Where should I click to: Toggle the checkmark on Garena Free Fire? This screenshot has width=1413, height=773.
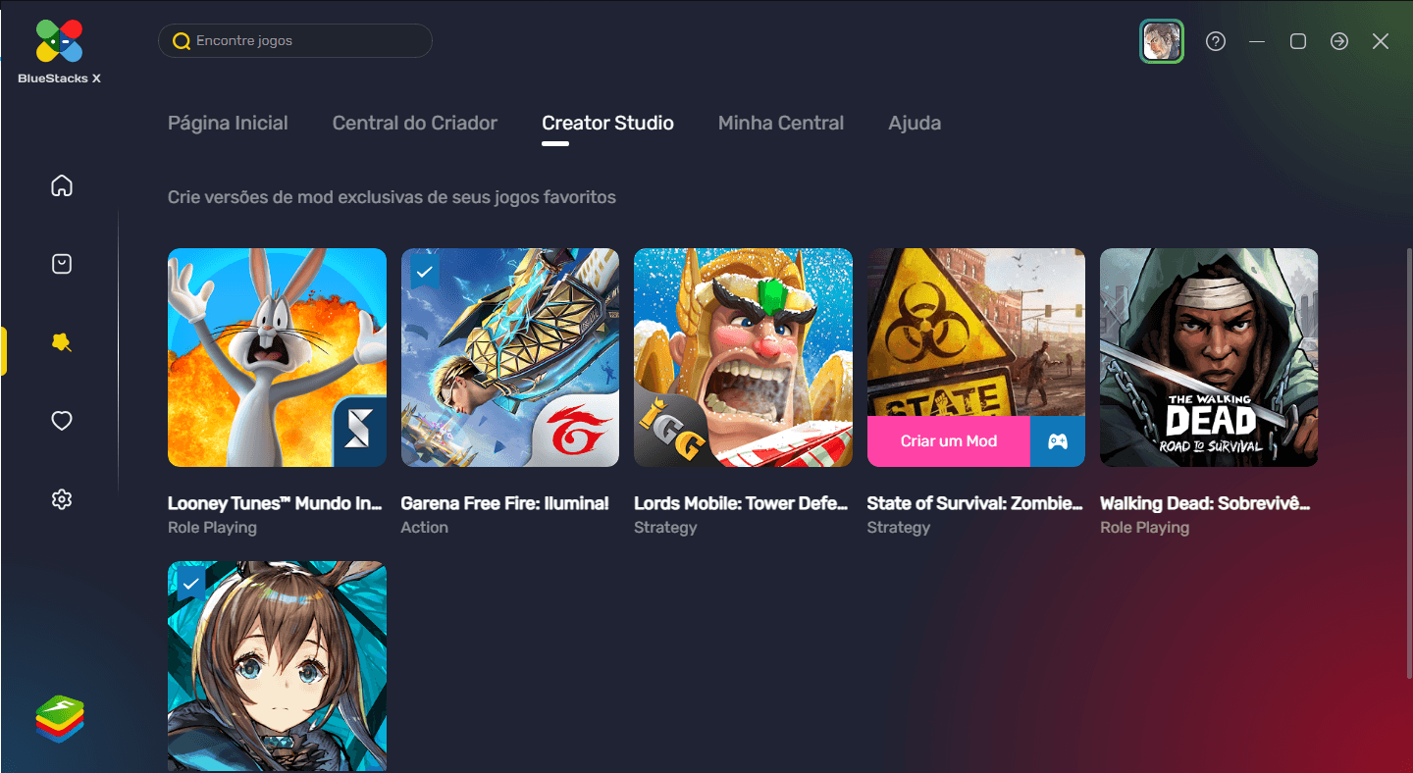pyautogui.click(x=424, y=272)
